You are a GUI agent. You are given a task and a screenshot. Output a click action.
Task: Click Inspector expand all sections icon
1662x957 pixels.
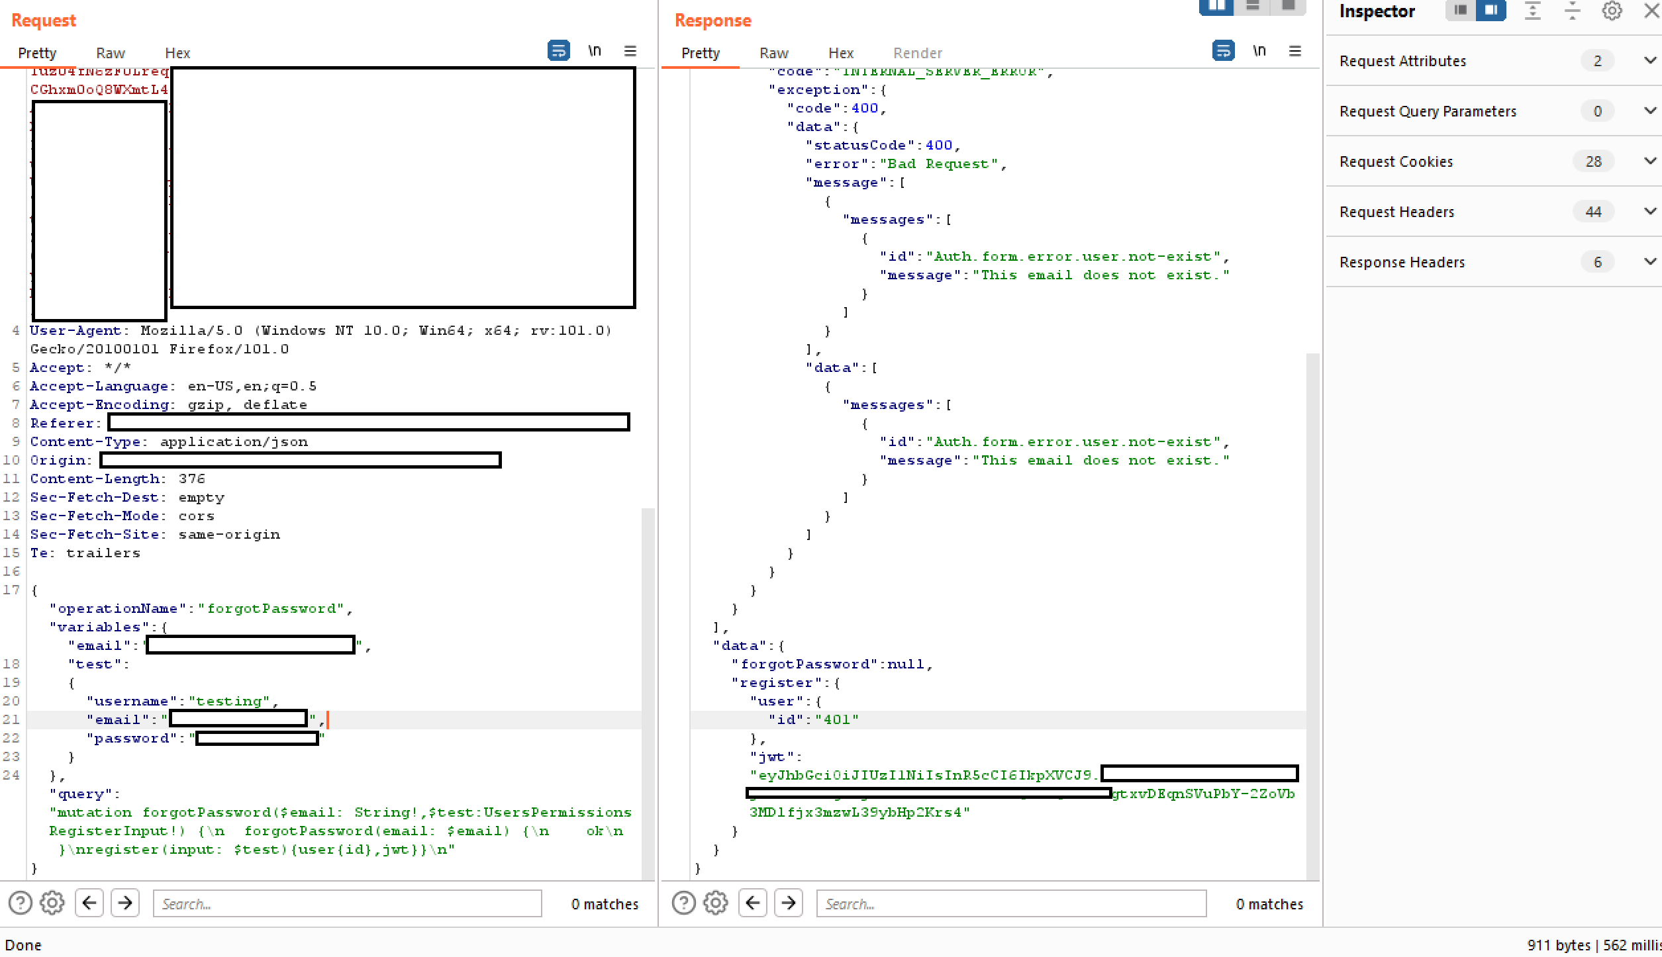[x=1532, y=11]
